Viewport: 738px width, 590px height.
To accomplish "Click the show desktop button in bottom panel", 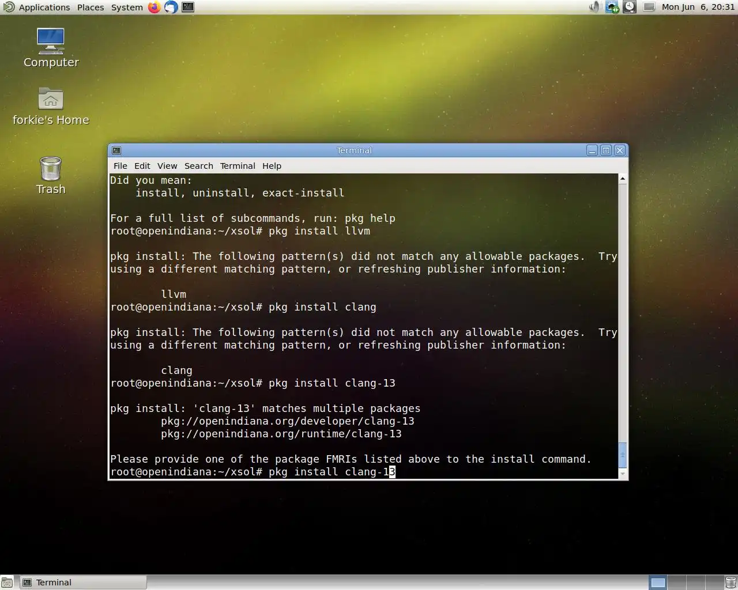I will pyautogui.click(x=7, y=583).
